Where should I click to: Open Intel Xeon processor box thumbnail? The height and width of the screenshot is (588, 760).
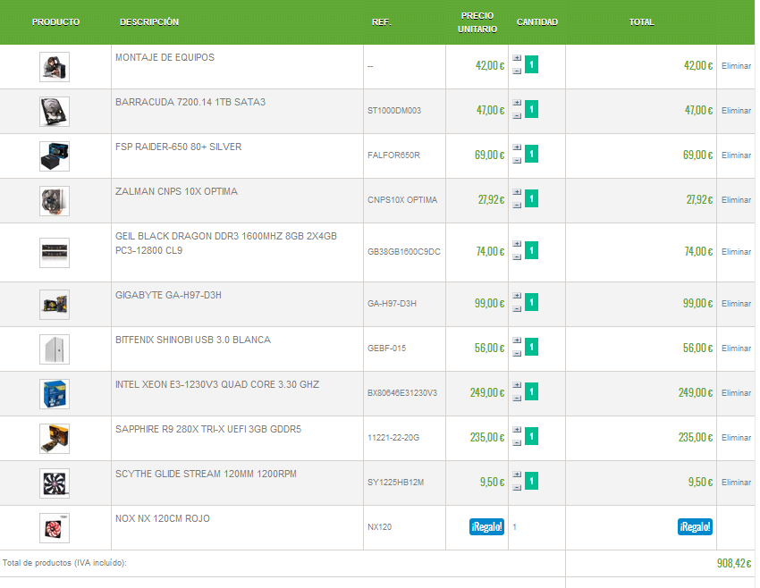tap(55, 394)
